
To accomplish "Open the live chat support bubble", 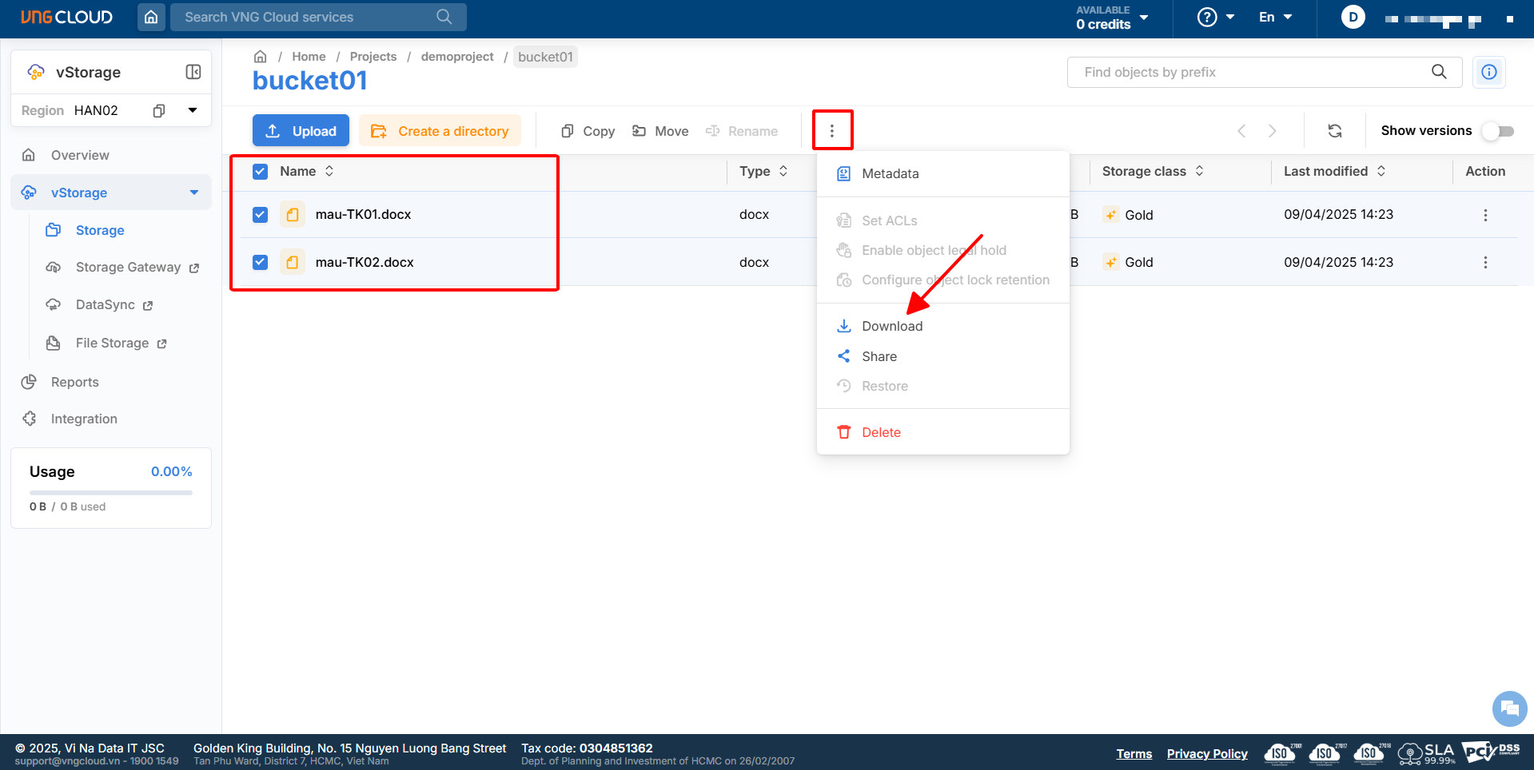I will click(x=1509, y=708).
